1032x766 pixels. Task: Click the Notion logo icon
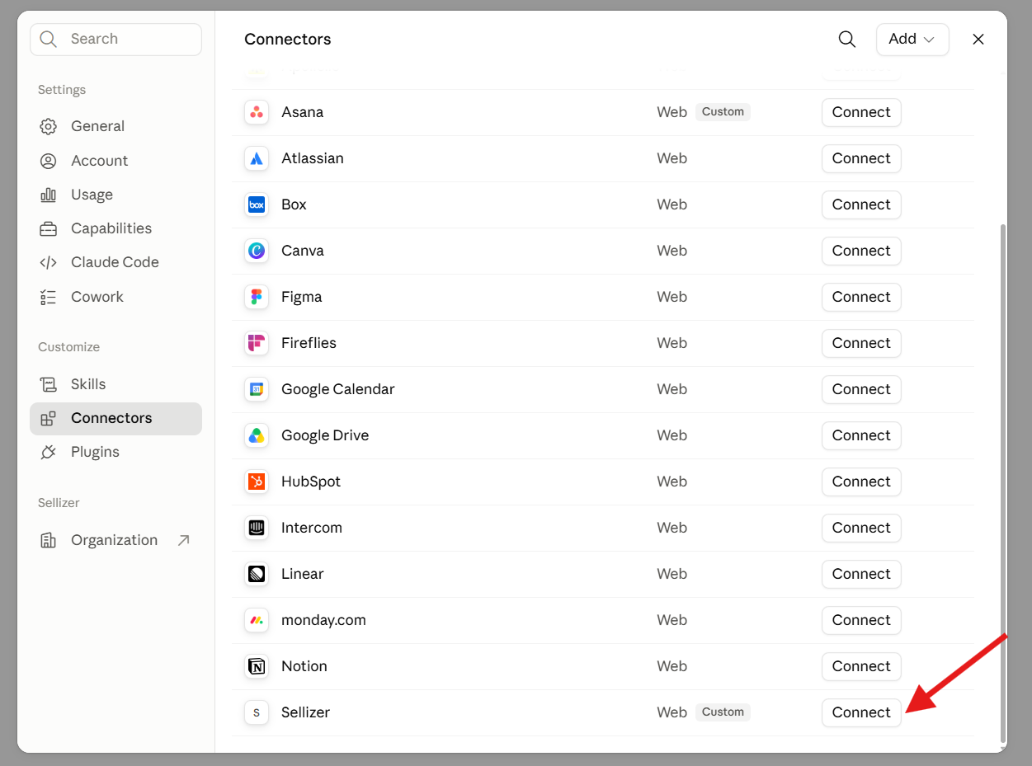click(257, 666)
